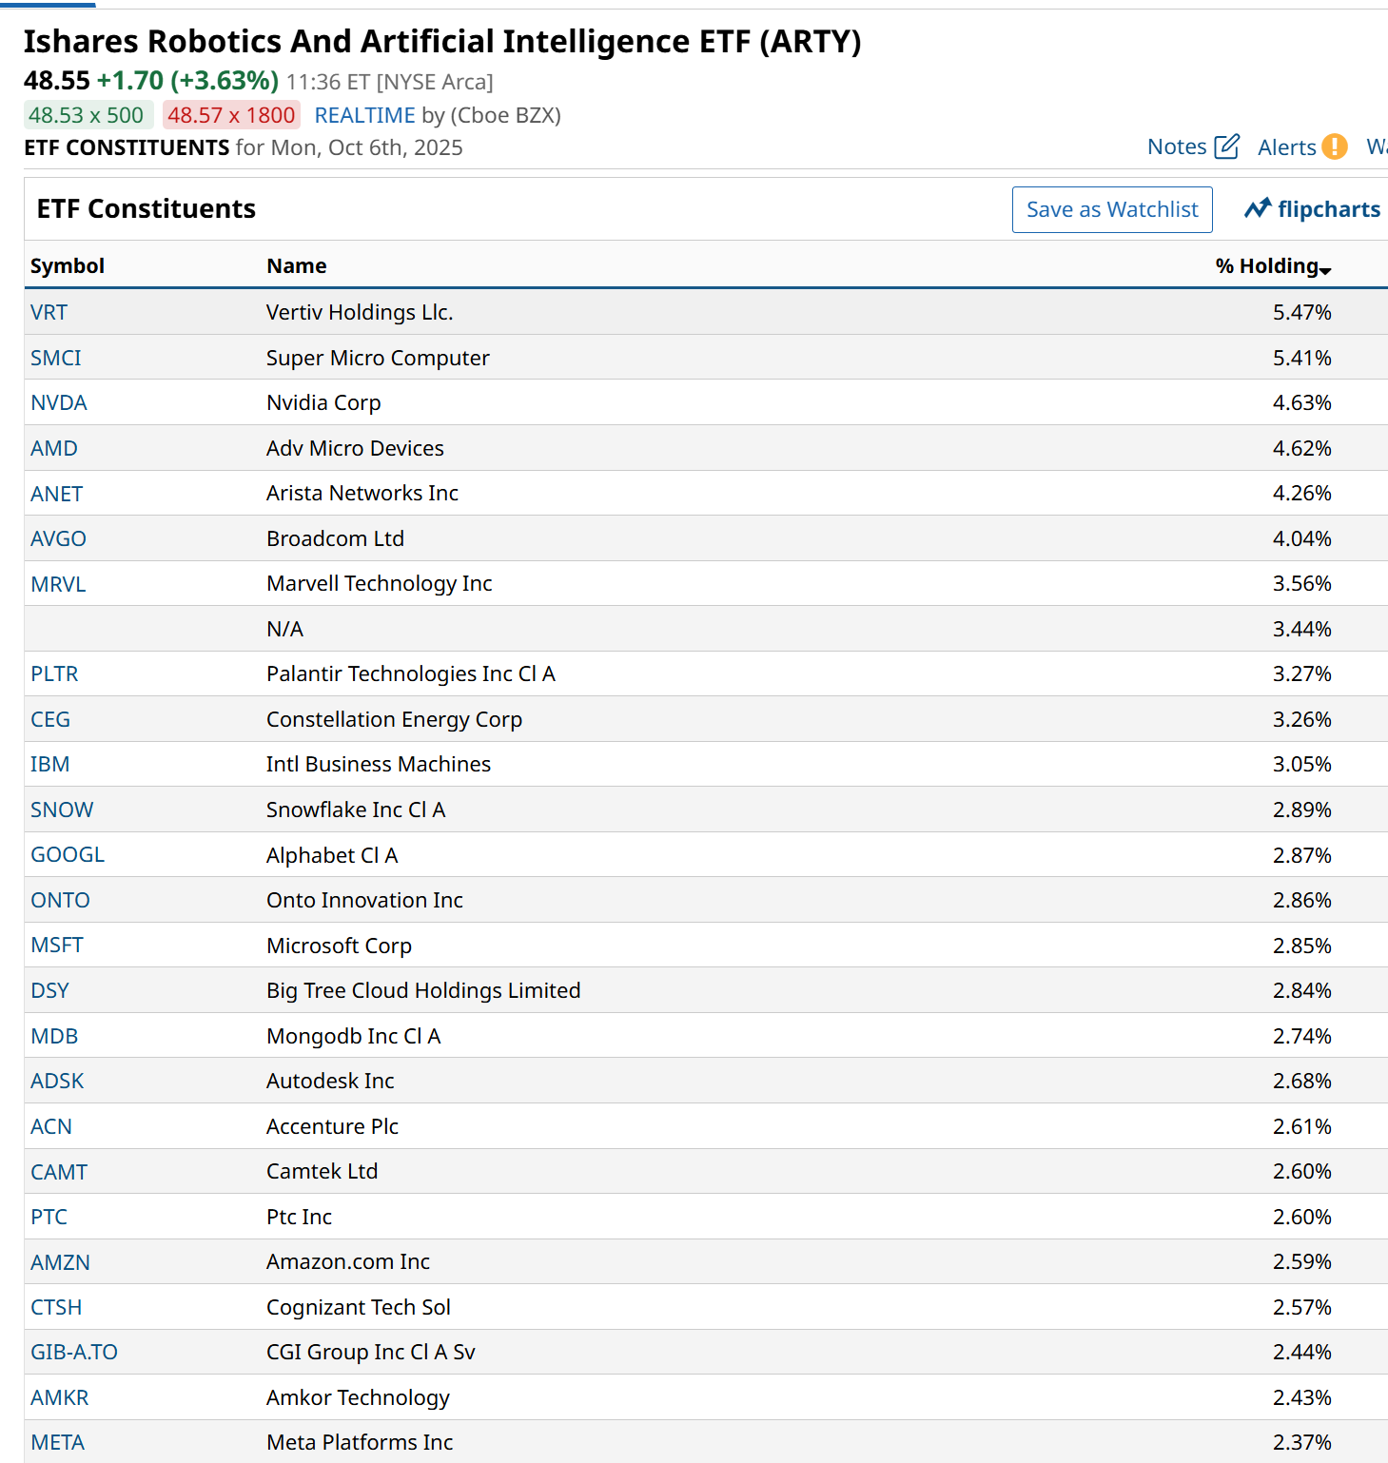Click the Notes pencil edit icon
This screenshot has height=1463, width=1388.
(1226, 146)
